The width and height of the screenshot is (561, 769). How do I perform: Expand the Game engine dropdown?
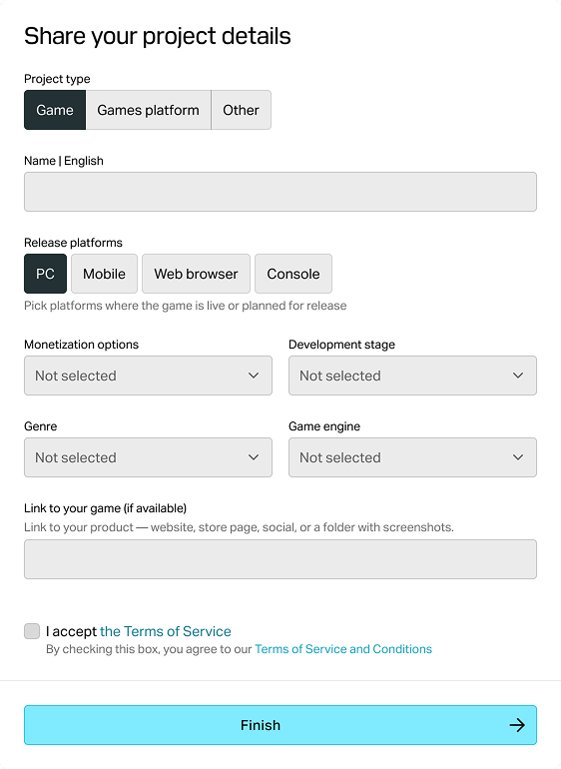pos(412,457)
